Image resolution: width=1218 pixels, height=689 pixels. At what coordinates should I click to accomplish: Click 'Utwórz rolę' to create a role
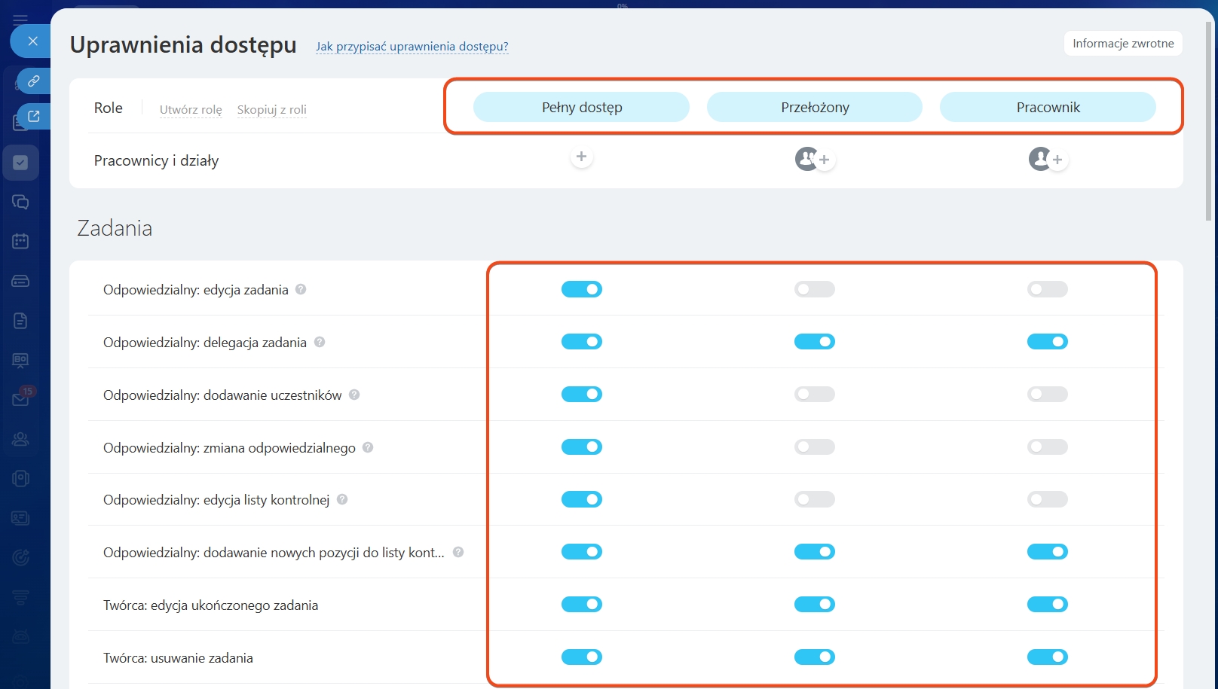pos(191,109)
